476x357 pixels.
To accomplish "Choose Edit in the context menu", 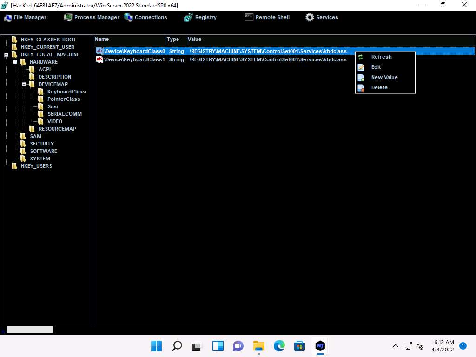I will click(376, 67).
